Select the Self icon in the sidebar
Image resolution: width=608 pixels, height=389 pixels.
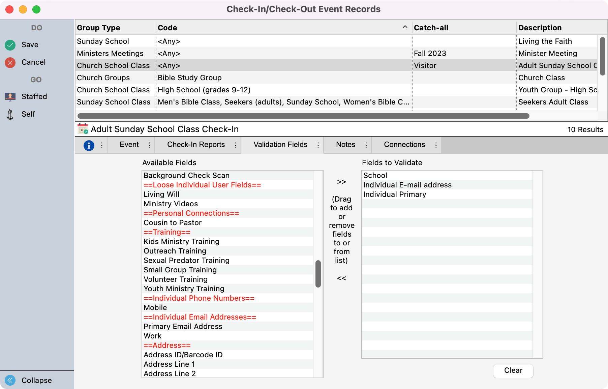click(10, 114)
